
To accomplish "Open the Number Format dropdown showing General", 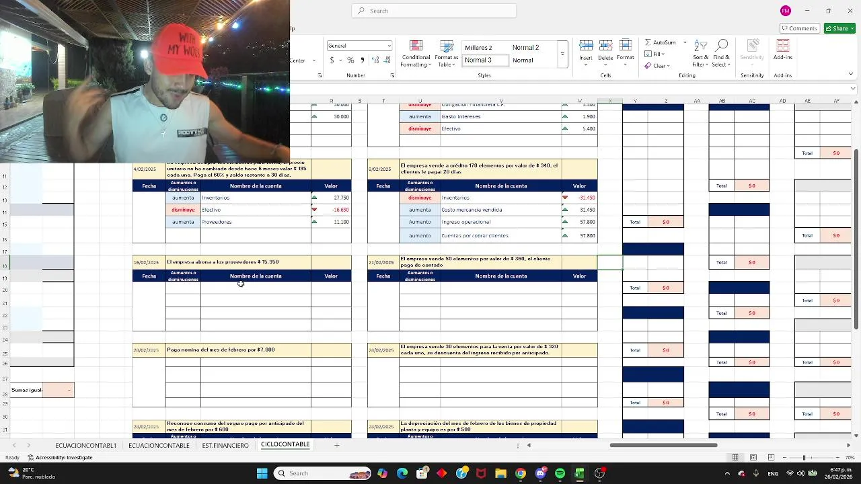I will click(359, 46).
